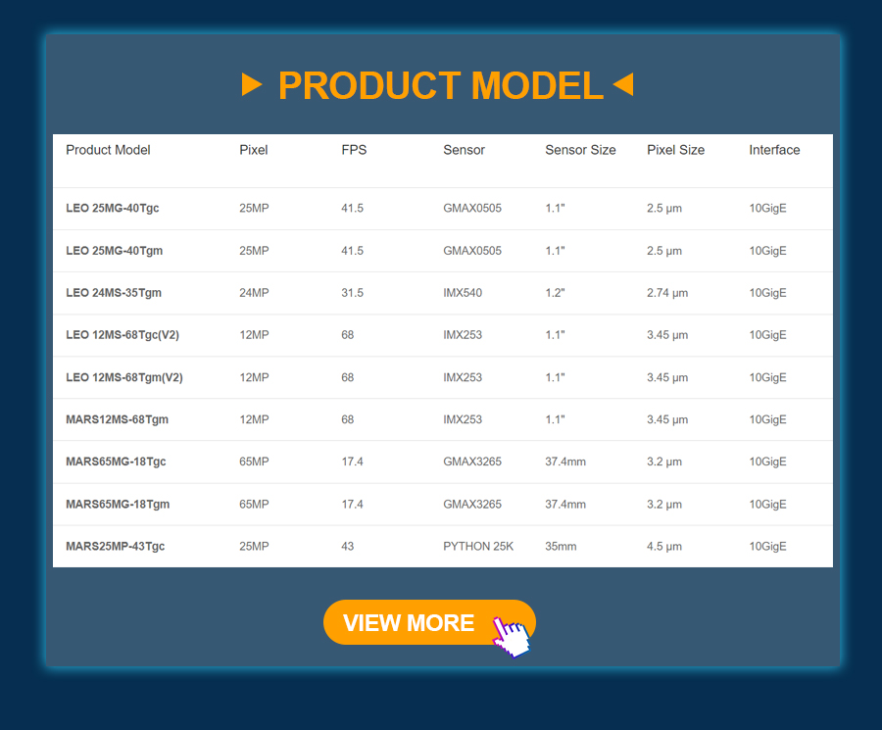Select 17.4 FPS in MARS65MG-18Tgc row
This screenshot has height=730, width=882.
pyautogui.click(x=352, y=462)
